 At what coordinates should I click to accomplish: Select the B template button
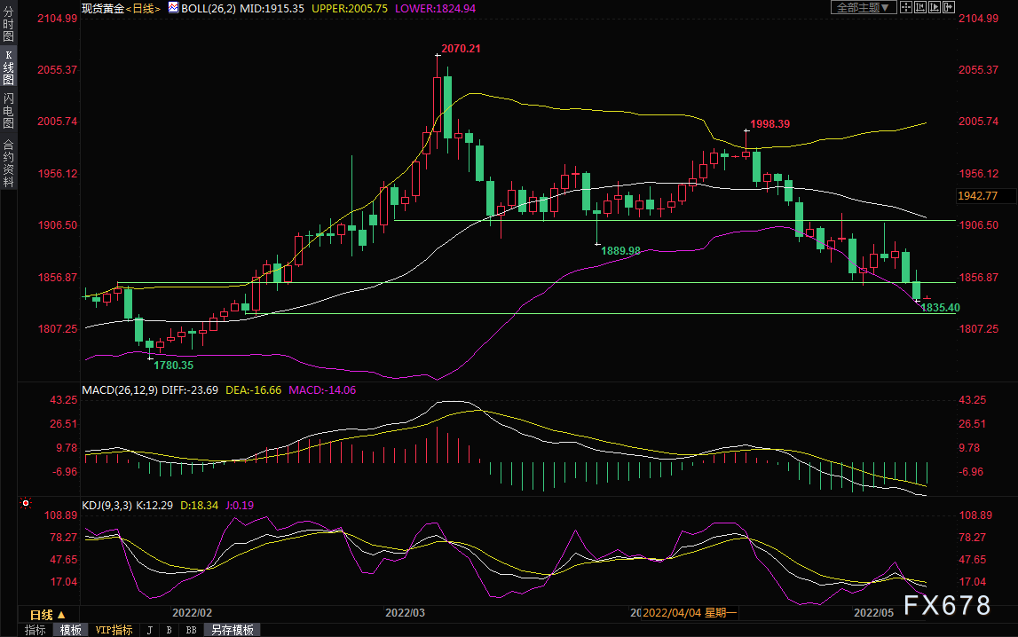tap(170, 630)
